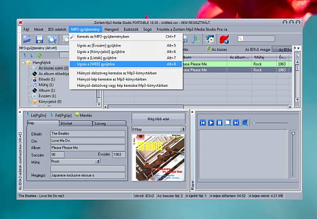The height and width of the screenshot is (219, 317).
Task: Choose Hiányzó dalszöveg keresése az Mp3-könyvtárban
Action: click(126, 73)
